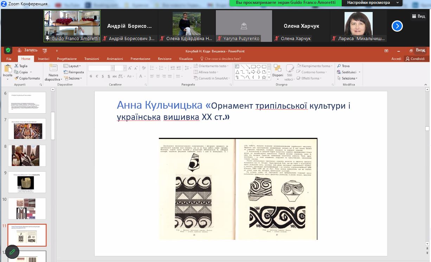Click the Incolla paste icon
Viewport: 431px width, 262px height.
[7, 69]
